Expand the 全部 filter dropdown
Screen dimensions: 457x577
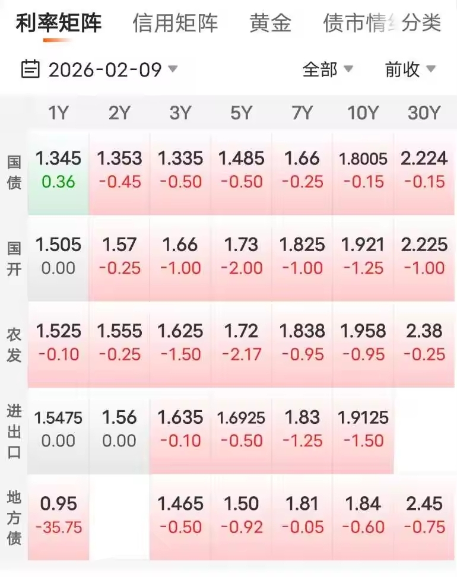point(328,69)
